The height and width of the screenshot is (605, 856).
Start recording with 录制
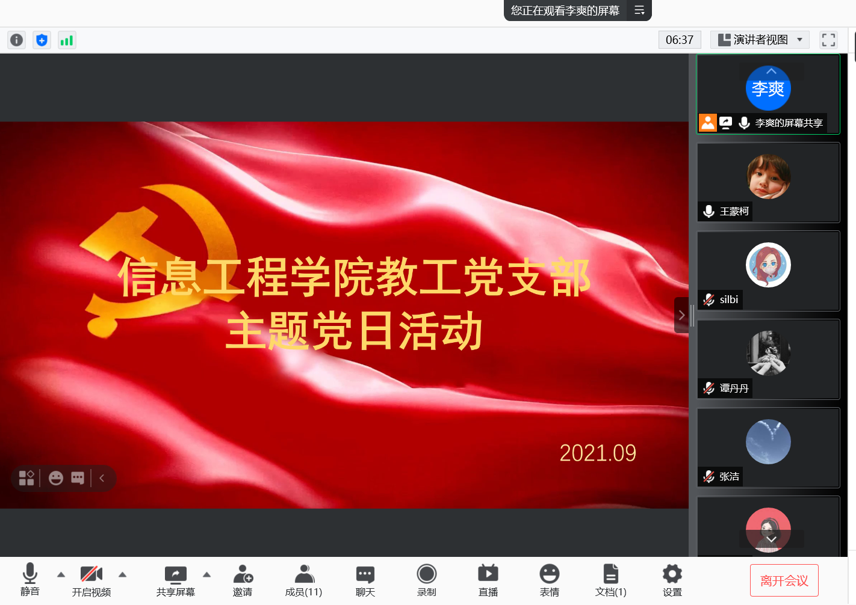(x=427, y=580)
